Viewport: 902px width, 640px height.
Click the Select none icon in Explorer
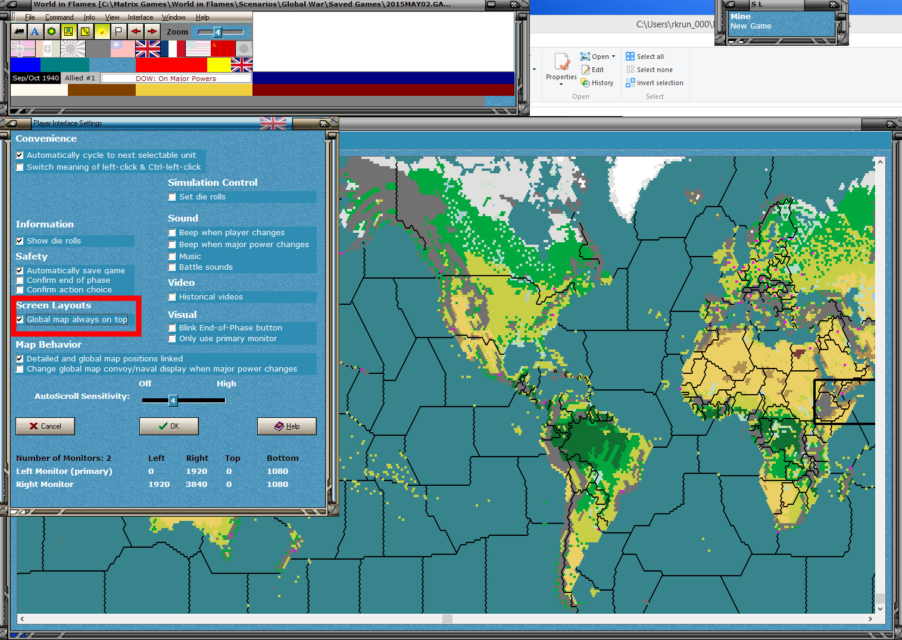(x=630, y=70)
